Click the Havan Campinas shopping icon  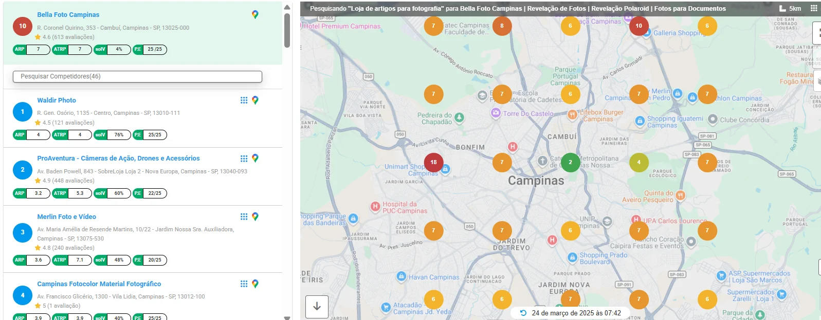[402, 276]
